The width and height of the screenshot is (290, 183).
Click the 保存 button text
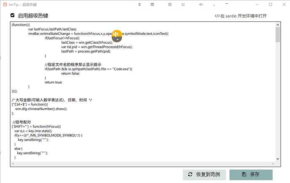[x=255, y=174]
